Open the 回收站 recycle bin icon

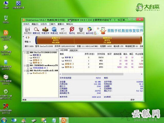pyautogui.click(x=6, y=20)
